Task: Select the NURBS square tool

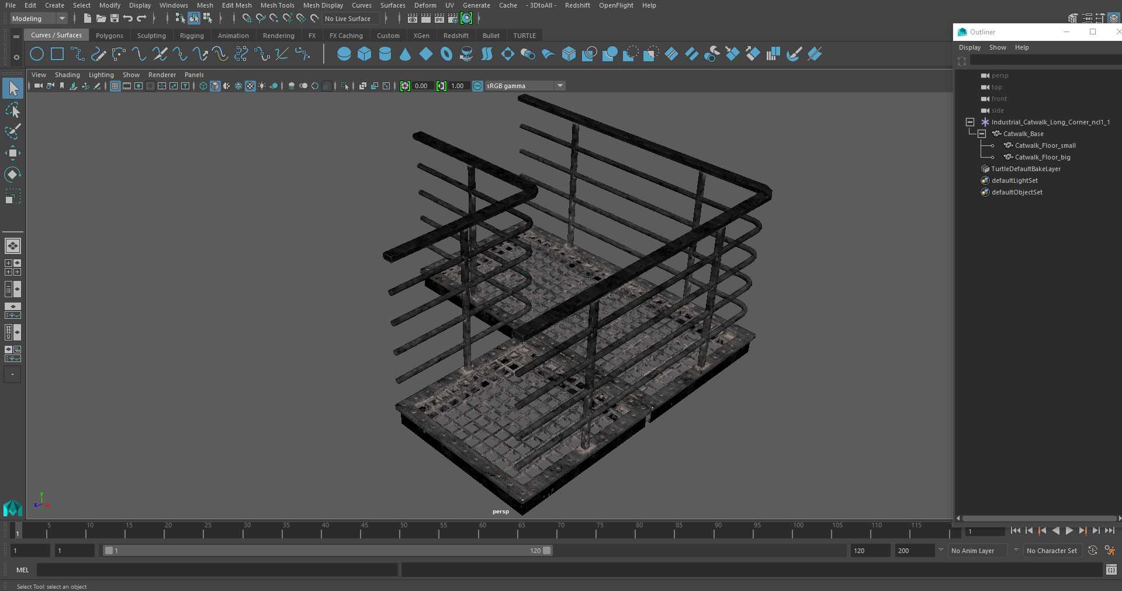Action: [x=57, y=54]
